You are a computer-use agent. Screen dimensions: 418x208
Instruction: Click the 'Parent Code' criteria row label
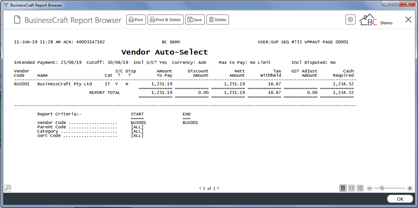pyautogui.click(x=52, y=127)
